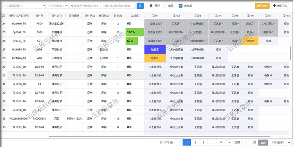Screen dimensions: 293x147
Task: Click the 颜色说明 button
Action: [x=262, y=6]
